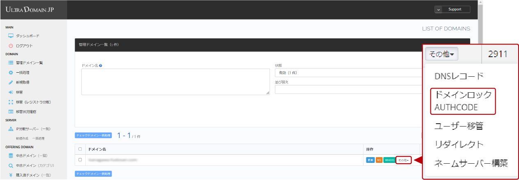Click the 一括処理 gear icon
519x180 pixels.
point(11,73)
